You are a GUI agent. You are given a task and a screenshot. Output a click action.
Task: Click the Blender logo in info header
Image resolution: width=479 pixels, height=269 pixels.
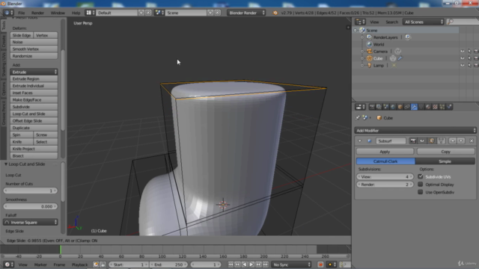pyautogui.click(x=275, y=13)
